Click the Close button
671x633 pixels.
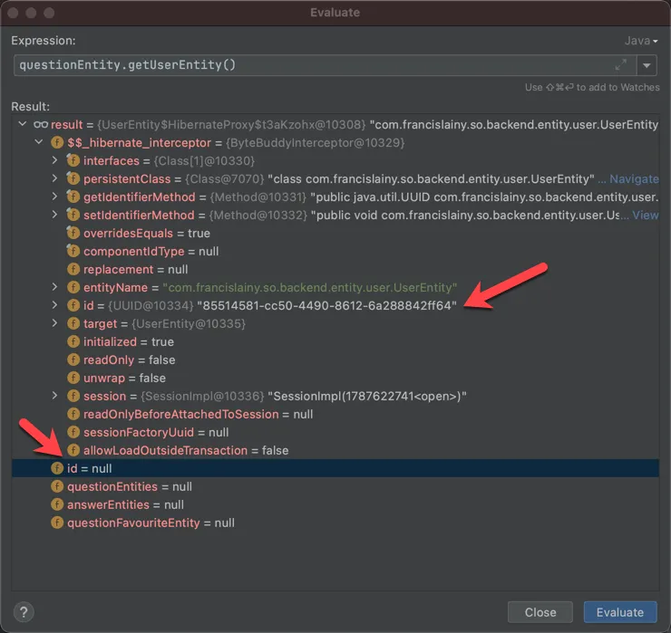tap(540, 612)
